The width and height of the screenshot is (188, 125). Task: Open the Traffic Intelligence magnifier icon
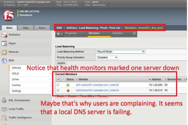[4, 118]
